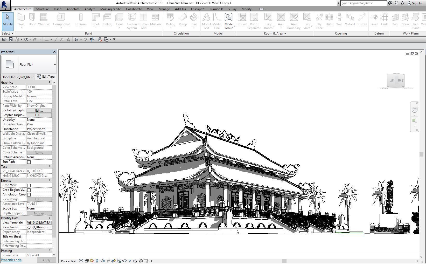Open a file via quick access folder icon
Image resolution: width=426 pixels, height=264 pixels.
[4, 39]
